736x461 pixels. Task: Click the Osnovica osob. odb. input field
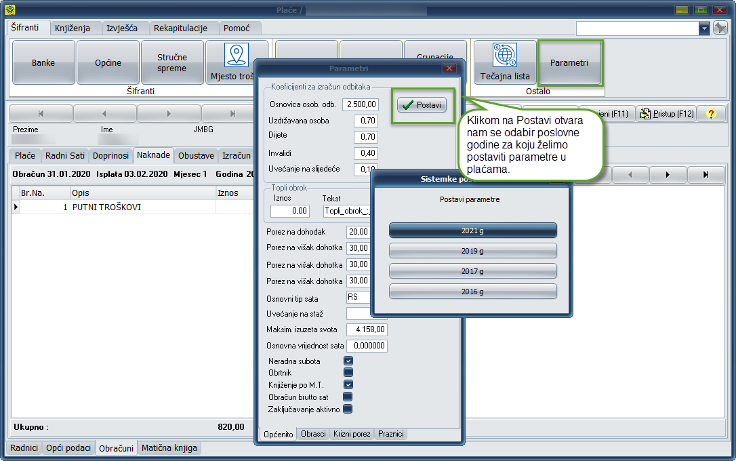(x=360, y=104)
